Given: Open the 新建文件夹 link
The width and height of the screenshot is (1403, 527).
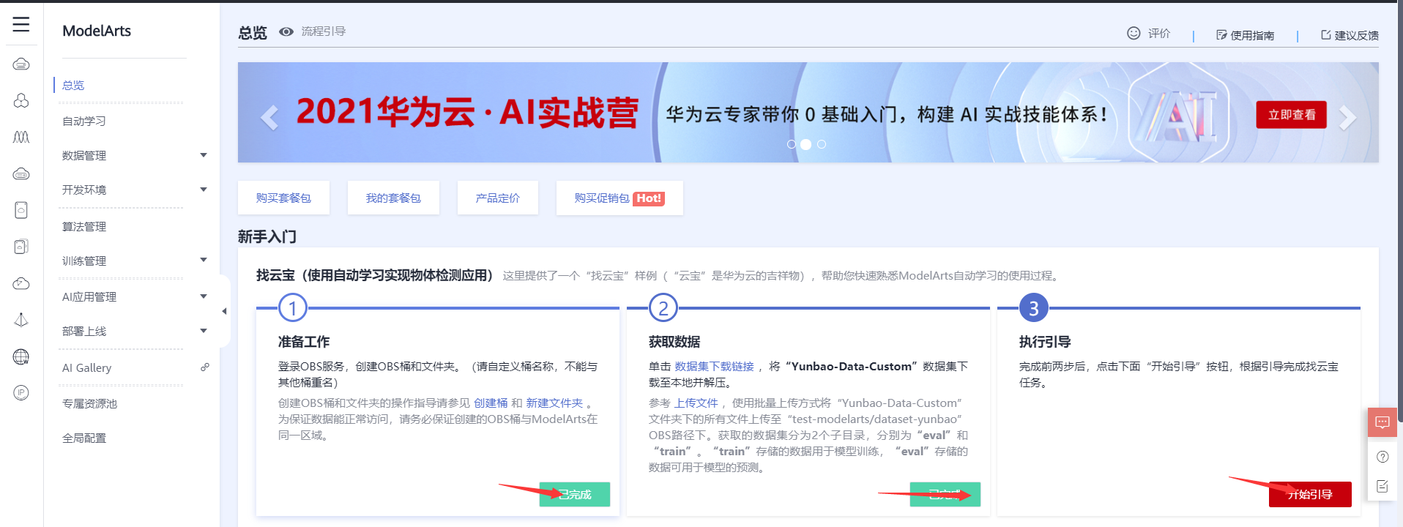Looking at the screenshot, I should [554, 403].
